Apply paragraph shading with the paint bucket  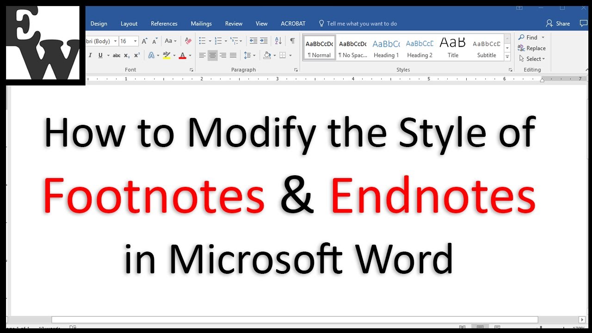pyautogui.click(x=267, y=55)
